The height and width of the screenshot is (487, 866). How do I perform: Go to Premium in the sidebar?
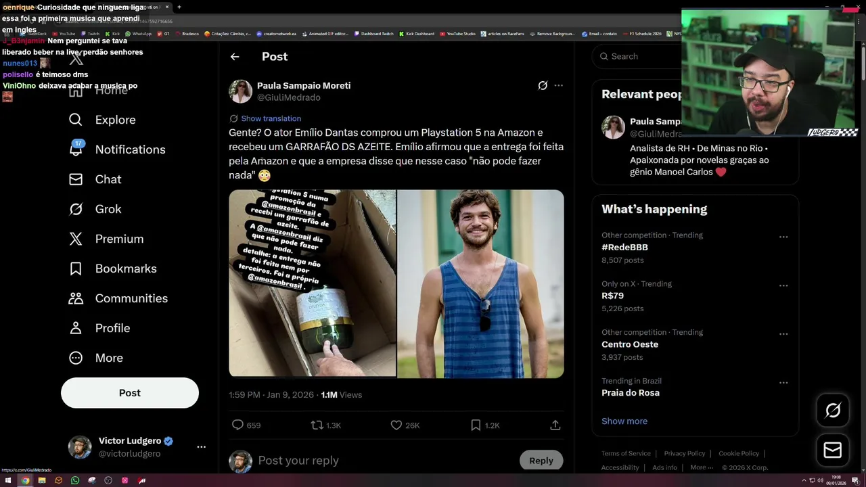pos(106,239)
